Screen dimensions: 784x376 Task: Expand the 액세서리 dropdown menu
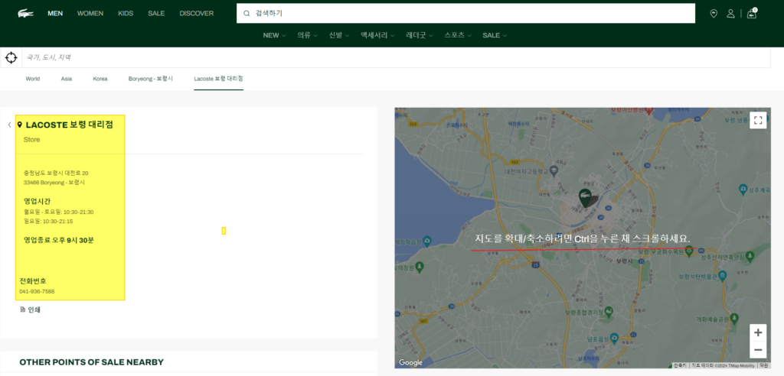pyautogui.click(x=377, y=35)
